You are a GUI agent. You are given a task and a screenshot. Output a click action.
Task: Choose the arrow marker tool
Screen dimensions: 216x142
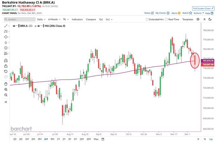click(6, 42)
